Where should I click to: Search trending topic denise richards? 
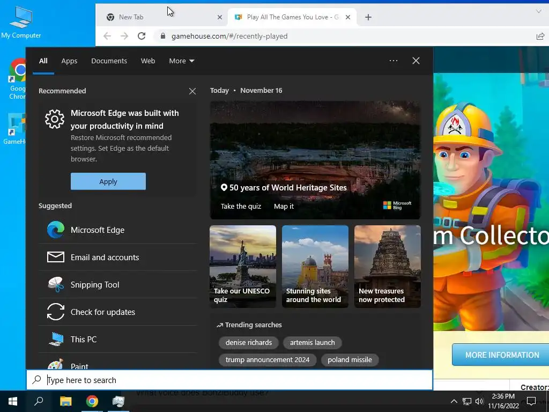249,342
